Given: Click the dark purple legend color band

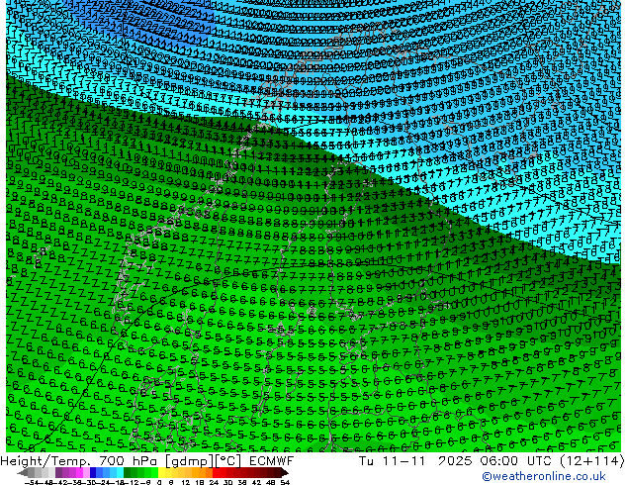Looking at the screenshot, I should click(58, 472).
